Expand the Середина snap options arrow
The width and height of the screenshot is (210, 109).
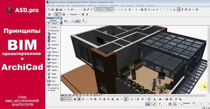tap(194, 103)
